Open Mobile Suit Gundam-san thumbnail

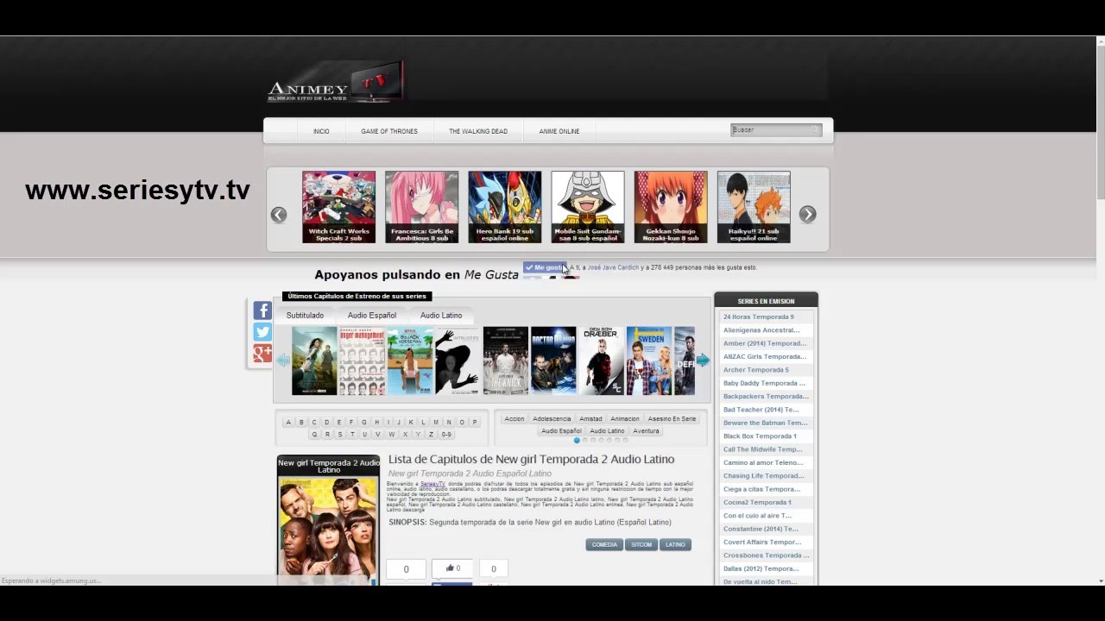(588, 207)
